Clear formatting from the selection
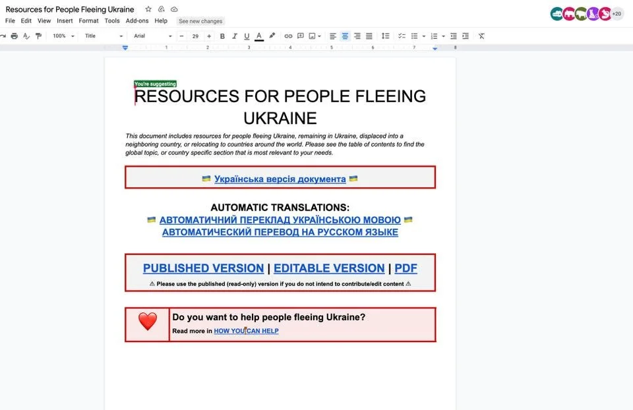 (481, 36)
